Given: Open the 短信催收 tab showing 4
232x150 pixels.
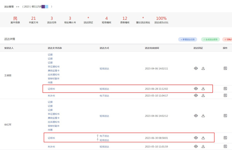Looking at the screenshot, I should point(107,20).
